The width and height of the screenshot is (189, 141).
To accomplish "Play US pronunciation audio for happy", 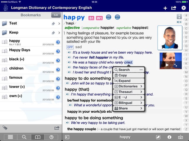I will point(117,18).
